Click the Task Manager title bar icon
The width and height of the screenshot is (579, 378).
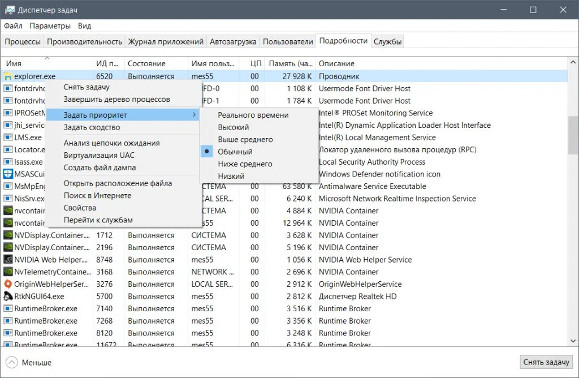point(10,10)
